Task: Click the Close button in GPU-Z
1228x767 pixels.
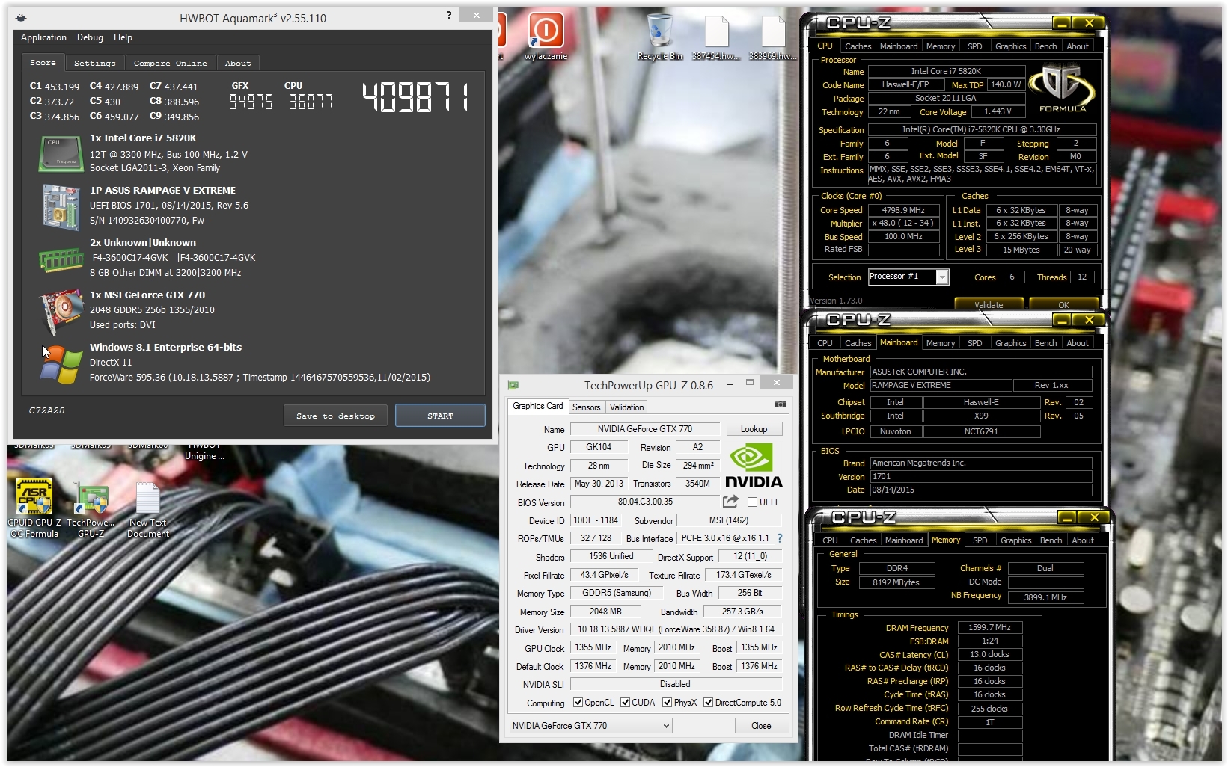Action: [761, 726]
